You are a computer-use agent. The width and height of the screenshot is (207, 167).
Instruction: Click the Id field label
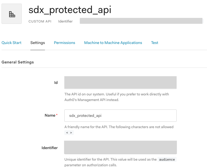pos(56,83)
